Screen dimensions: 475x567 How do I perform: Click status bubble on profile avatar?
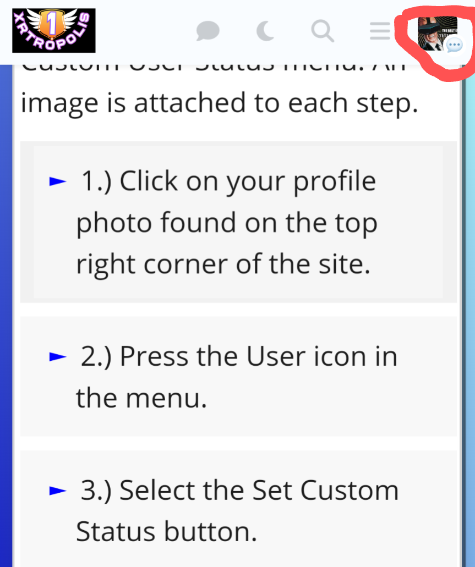pos(455,46)
